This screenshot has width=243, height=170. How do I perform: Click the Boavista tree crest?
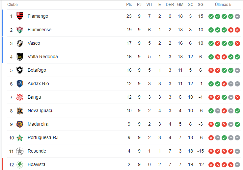point(20,165)
